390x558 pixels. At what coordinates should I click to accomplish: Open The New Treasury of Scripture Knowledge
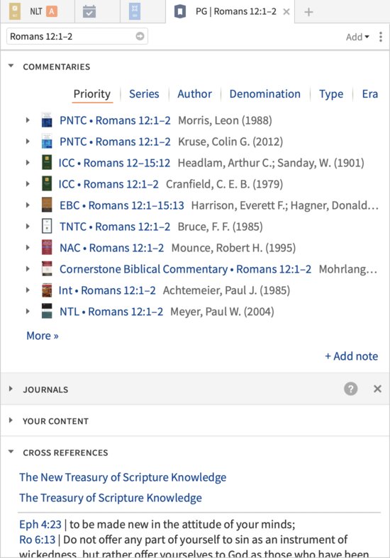click(x=123, y=477)
